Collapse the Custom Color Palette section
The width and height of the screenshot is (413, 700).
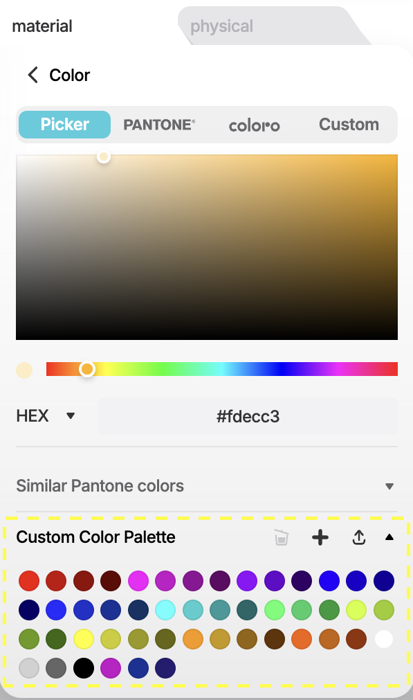[x=389, y=537]
